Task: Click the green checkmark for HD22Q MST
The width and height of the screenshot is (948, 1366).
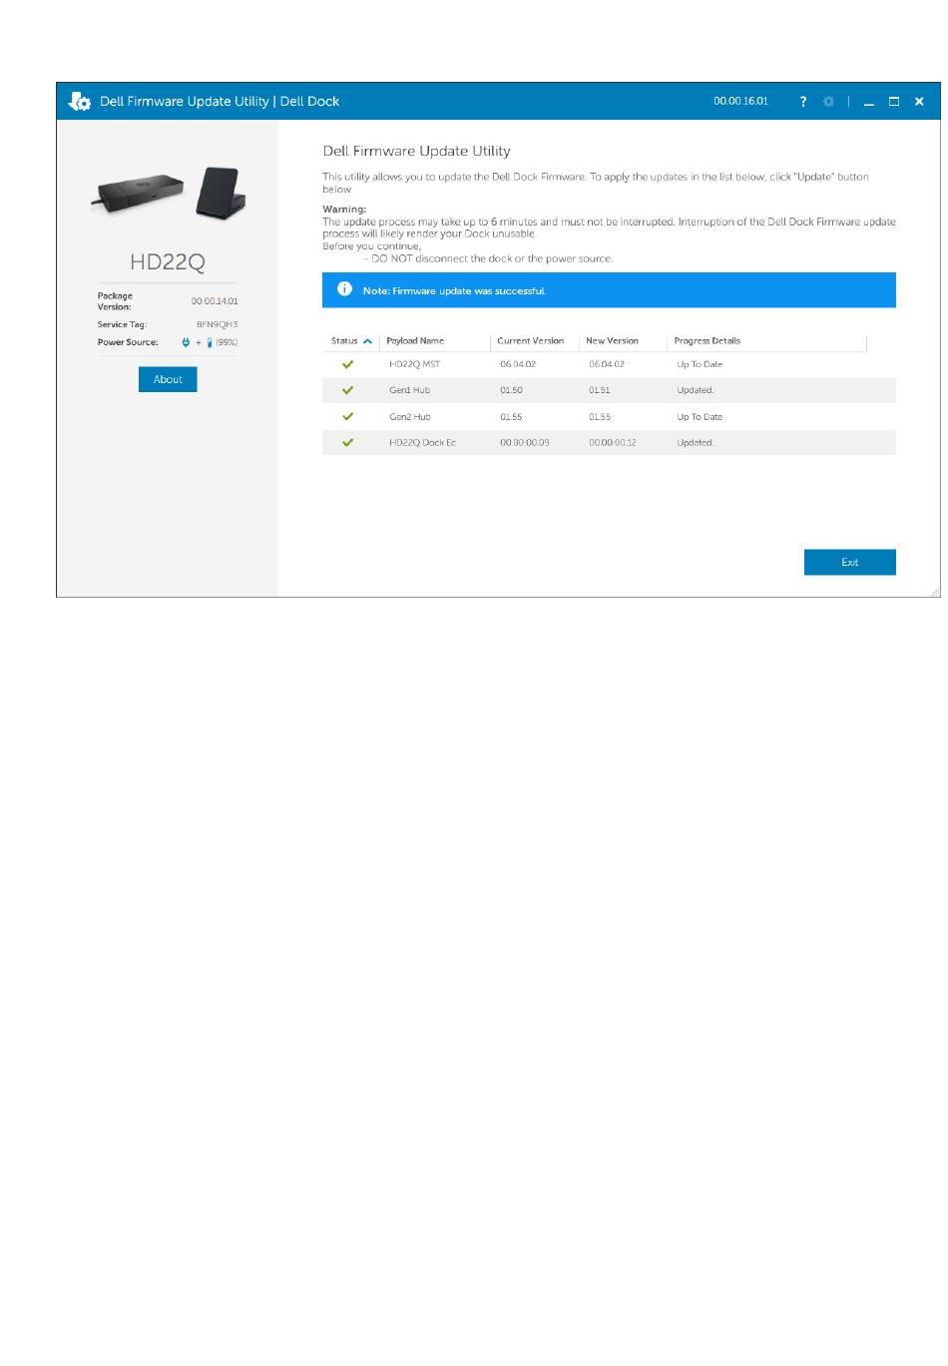Action: pos(348,364)
